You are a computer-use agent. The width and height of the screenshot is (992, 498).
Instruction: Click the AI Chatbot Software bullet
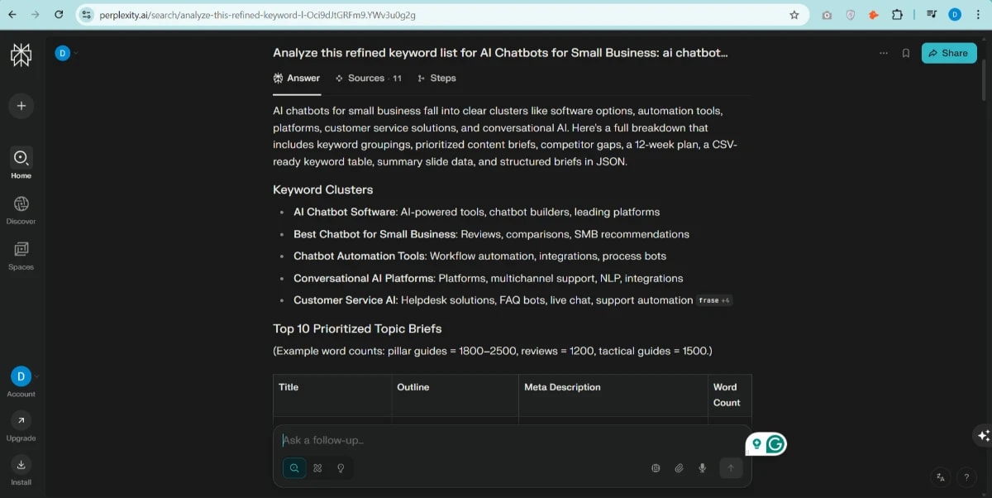[x=476, y=212]
